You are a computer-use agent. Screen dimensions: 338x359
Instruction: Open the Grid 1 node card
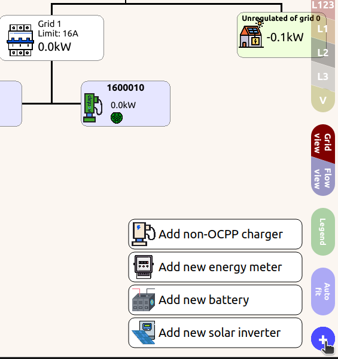[51, 38]
